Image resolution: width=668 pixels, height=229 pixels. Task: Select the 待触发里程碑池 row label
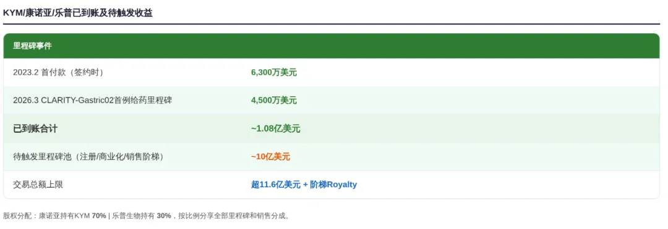88,157
